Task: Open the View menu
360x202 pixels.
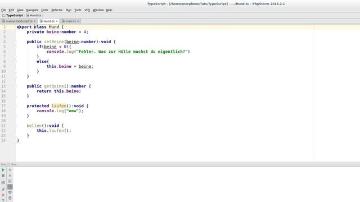Action: tap(20, 10)
